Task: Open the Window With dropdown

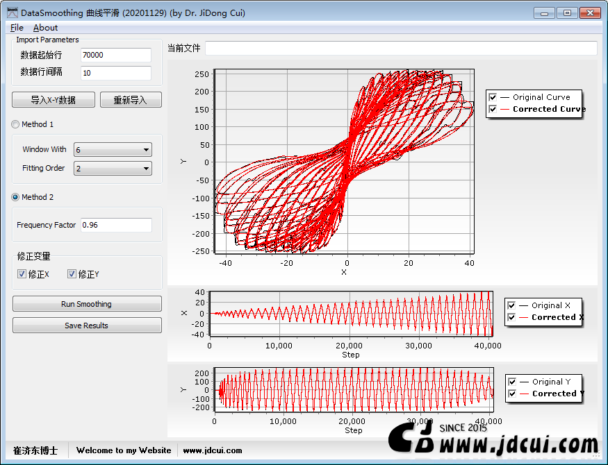Action: [113, 150]
